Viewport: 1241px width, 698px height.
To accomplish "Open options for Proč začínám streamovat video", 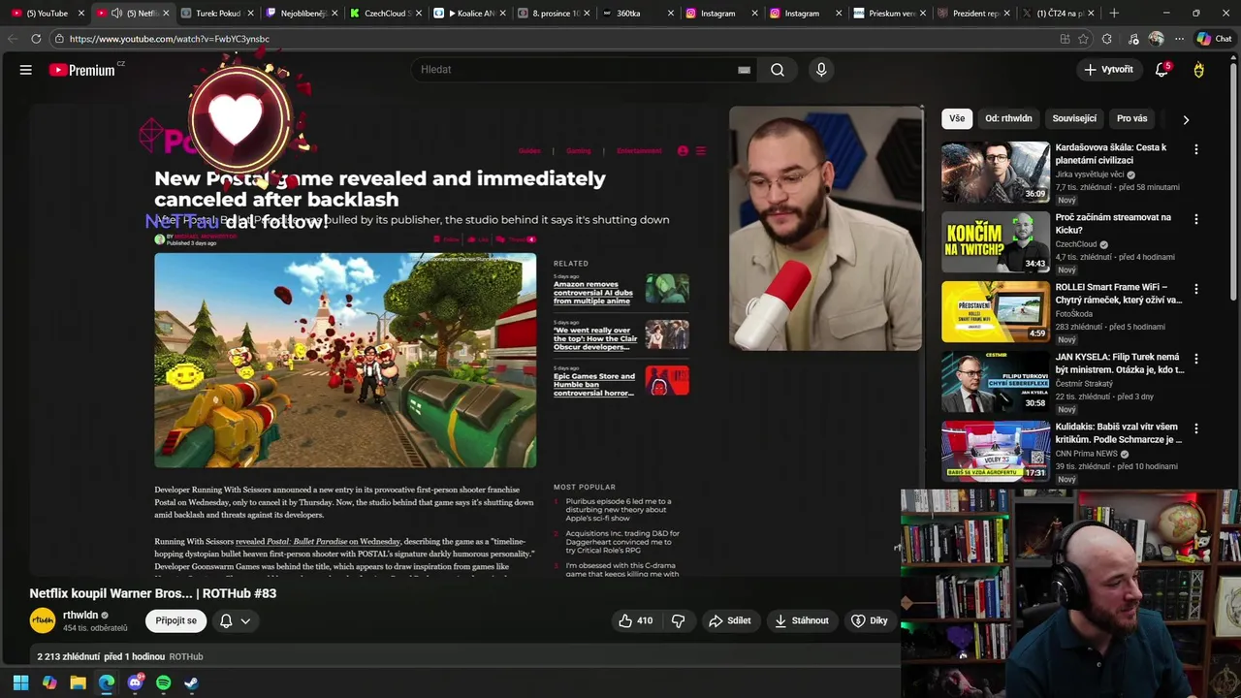I will coord(1196,219).
